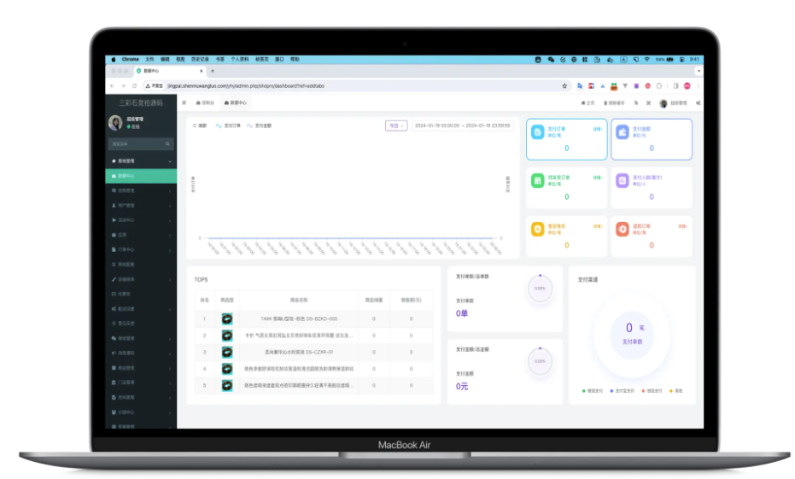Screen dimensions: 795x479
Task: Toggle the 支付订单 chart legend series
Action: pyautogui.click(x=228, y=126)
